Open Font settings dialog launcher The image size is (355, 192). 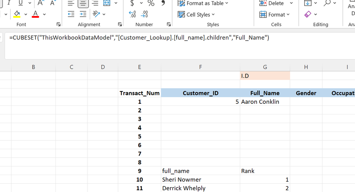click(x=59, y=24)
